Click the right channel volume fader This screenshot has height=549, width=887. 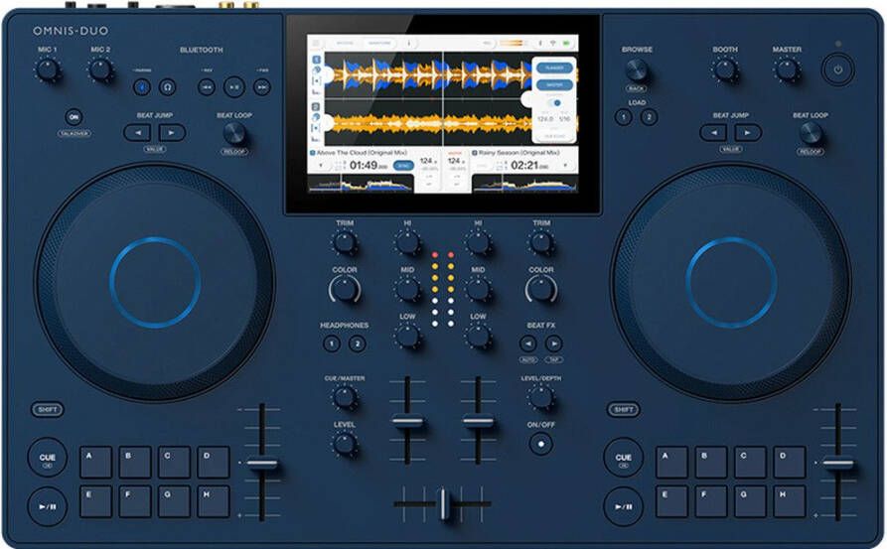click(478, 421)
